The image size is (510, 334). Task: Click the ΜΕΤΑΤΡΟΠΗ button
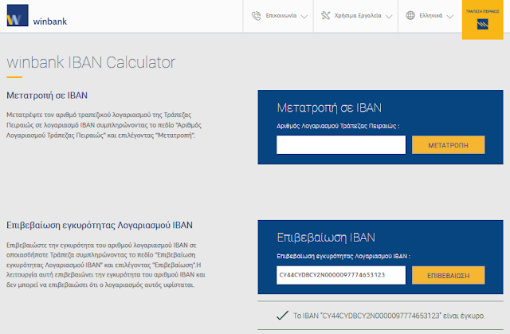448,145
